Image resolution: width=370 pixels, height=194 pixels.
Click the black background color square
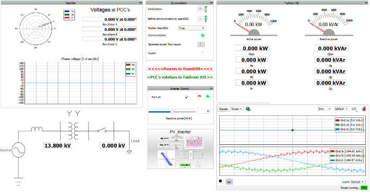tap(220, 181)
